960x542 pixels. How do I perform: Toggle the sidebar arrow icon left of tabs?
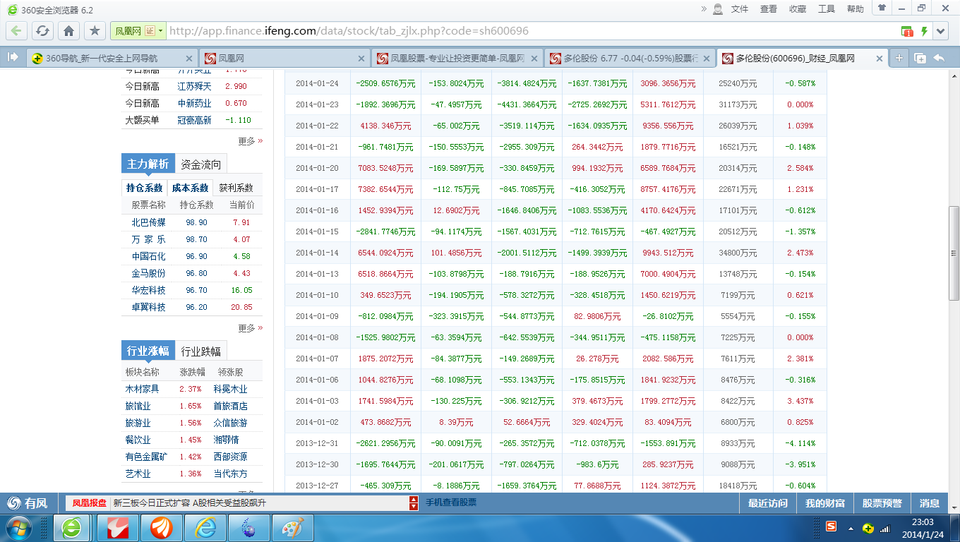13,58
